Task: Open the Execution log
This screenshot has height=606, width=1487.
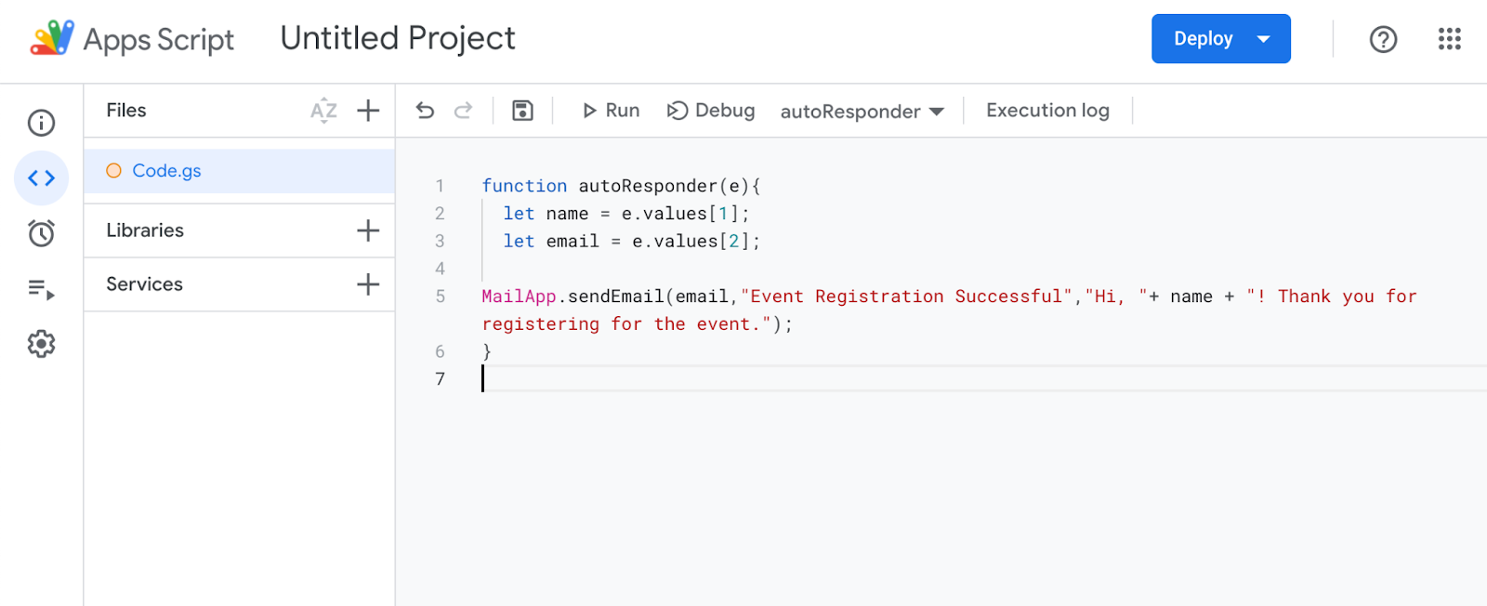Action: [1047, 111]
